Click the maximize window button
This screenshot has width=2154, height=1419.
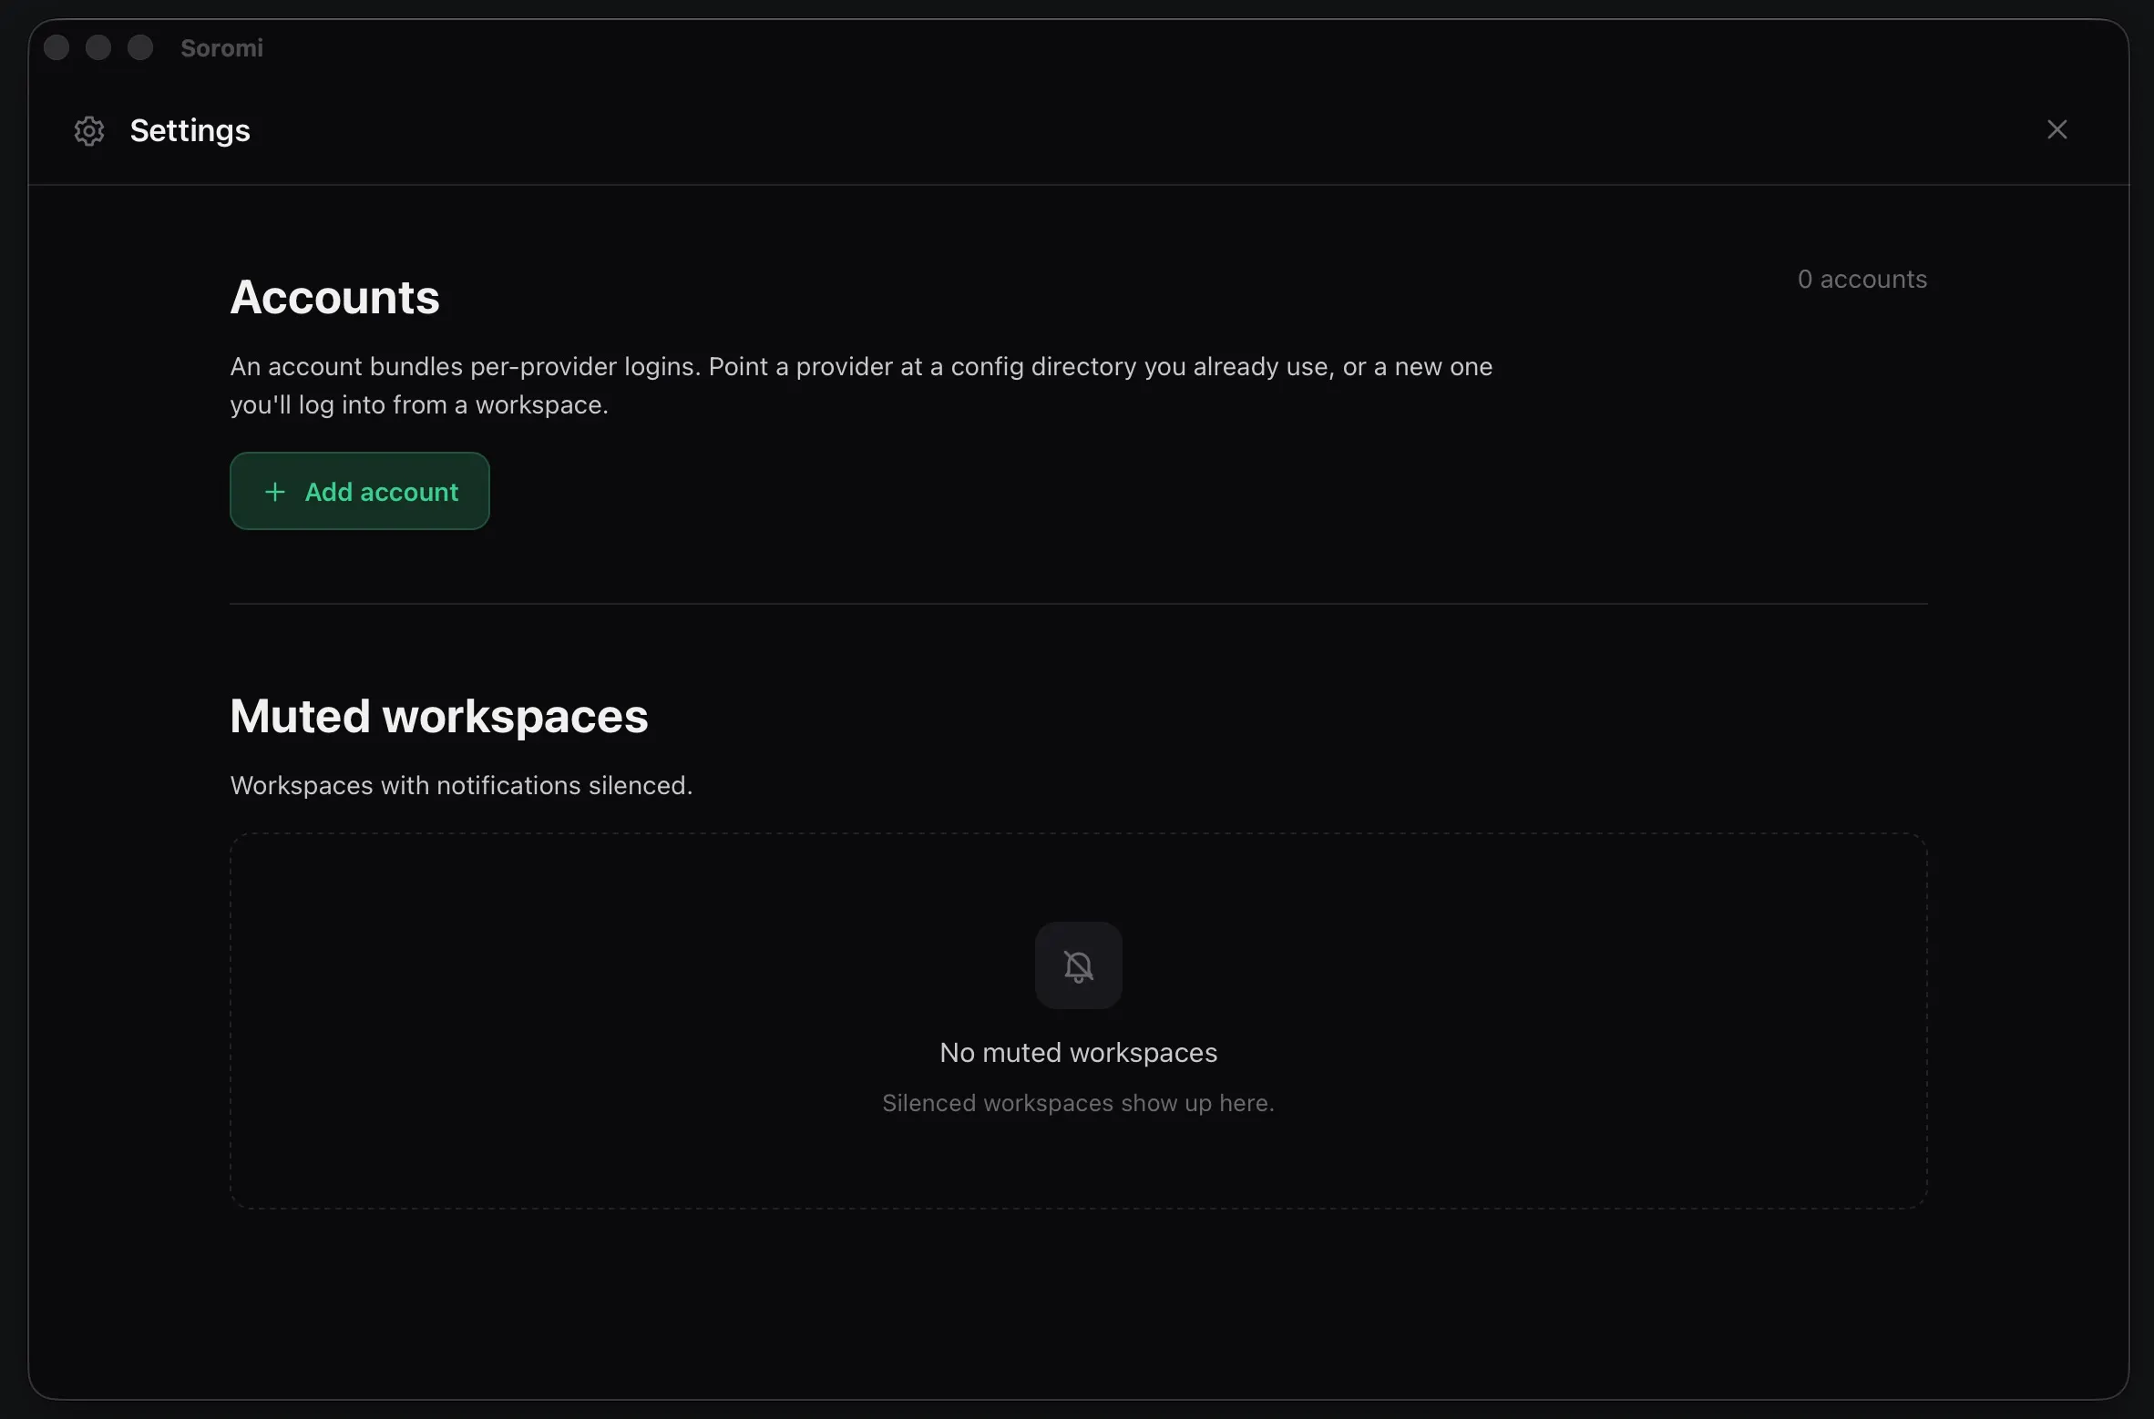140,47
